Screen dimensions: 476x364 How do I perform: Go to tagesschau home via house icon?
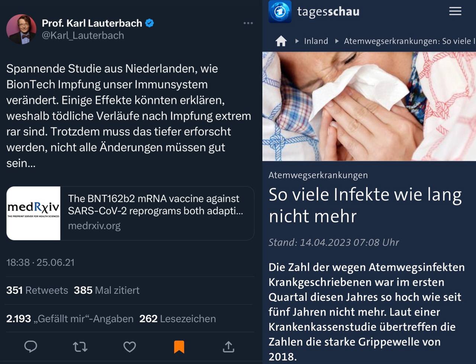coord(281,41)
